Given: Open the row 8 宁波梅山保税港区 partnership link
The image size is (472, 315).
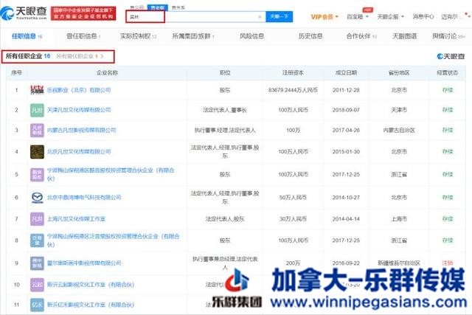Looking at the screenshot, I should pos(113,240).
